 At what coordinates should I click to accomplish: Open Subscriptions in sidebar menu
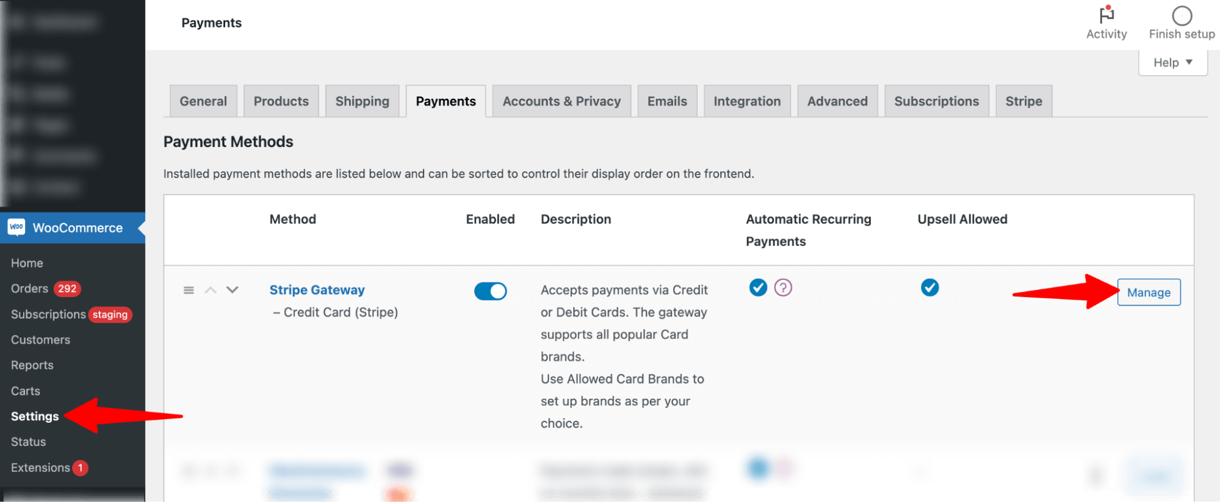(x=48, y=315)
